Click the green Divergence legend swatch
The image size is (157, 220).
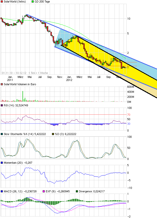[77, 191]
